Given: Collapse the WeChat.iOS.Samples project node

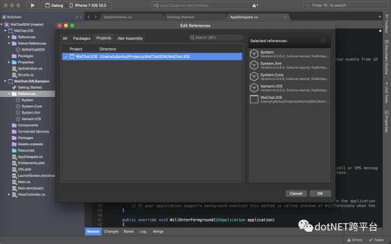Looking at the screenshot, I should (5, 81).
